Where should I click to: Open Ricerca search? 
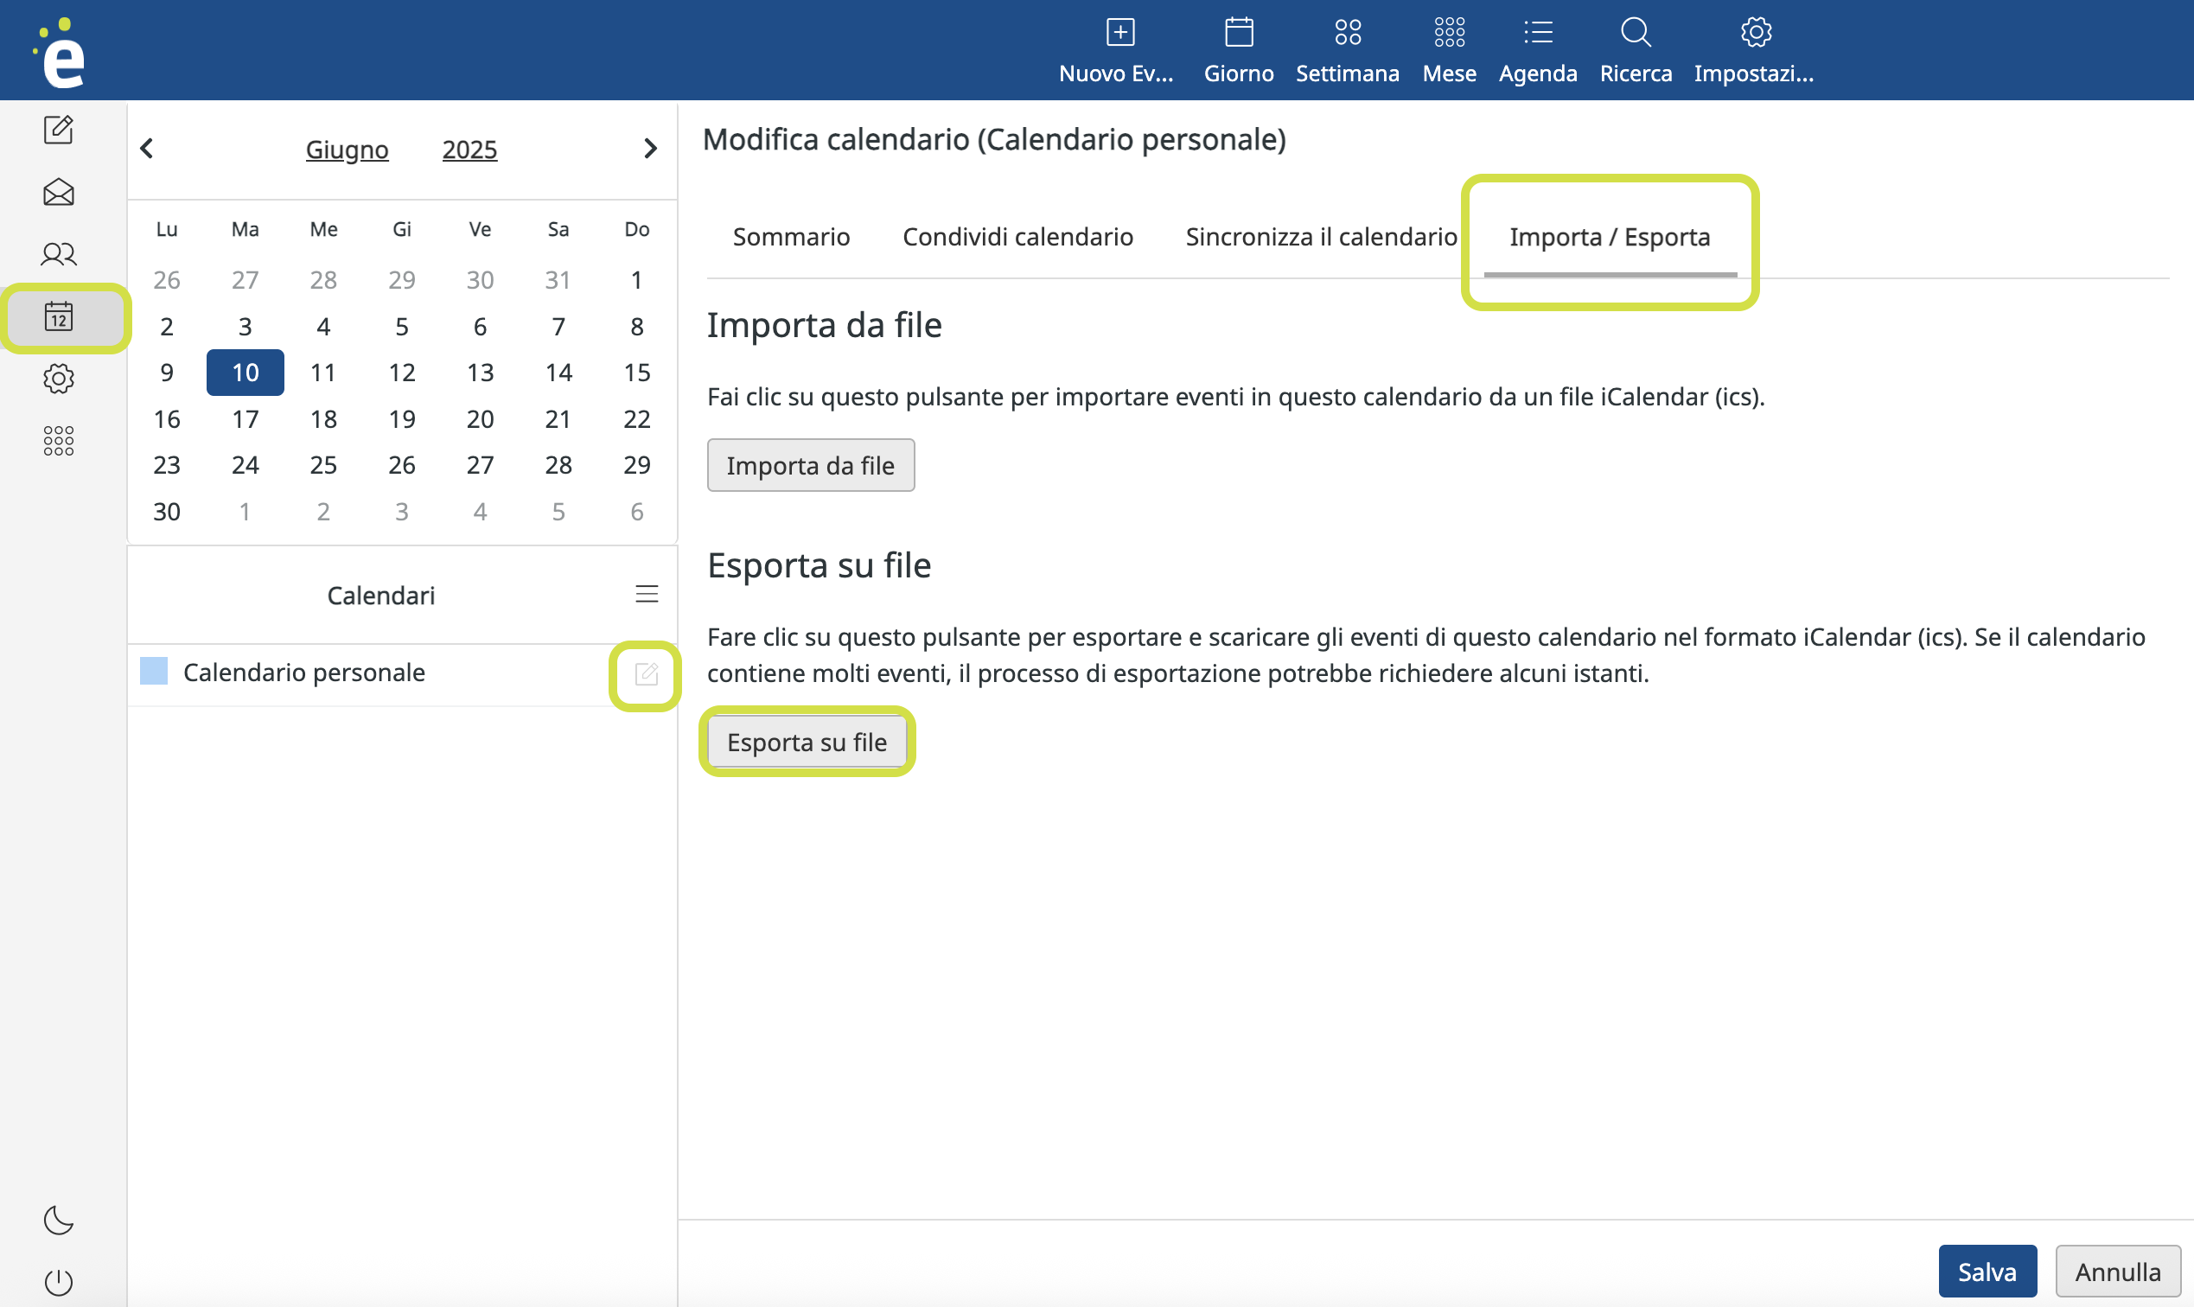(1636, 51)
